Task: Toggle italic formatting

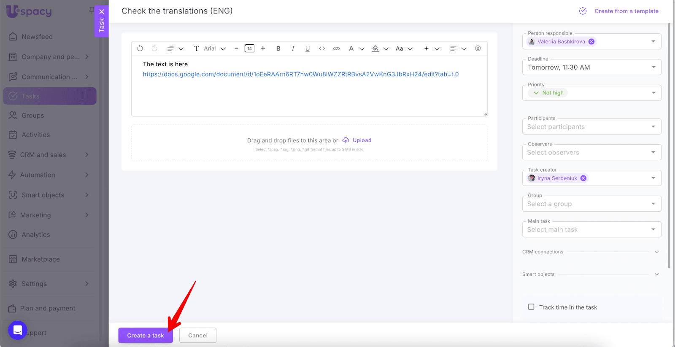Action: click(293, 48)
